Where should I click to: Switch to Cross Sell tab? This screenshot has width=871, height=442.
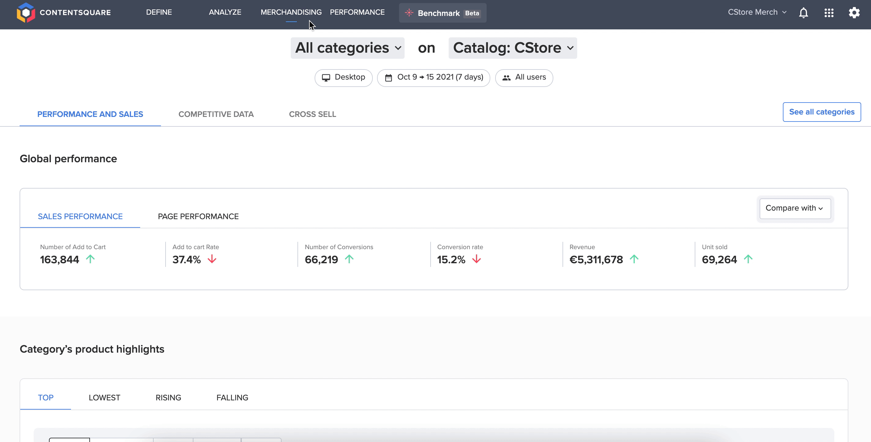click(x=312, y=114)
